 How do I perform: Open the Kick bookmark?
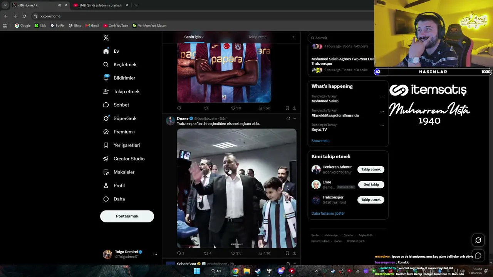pos(40,26)
